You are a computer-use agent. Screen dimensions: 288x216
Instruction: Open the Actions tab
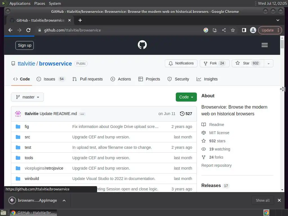121,79
